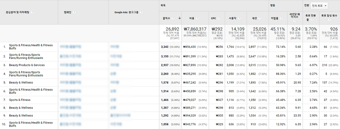Open help icon beside CPC column
This screenshot has width=340, height=129.
click(x=219, y=18)
